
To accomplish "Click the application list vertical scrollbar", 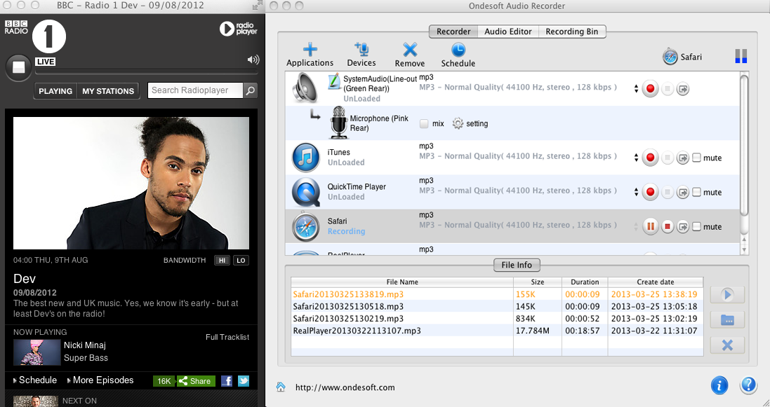I will [x=744, y=145].
